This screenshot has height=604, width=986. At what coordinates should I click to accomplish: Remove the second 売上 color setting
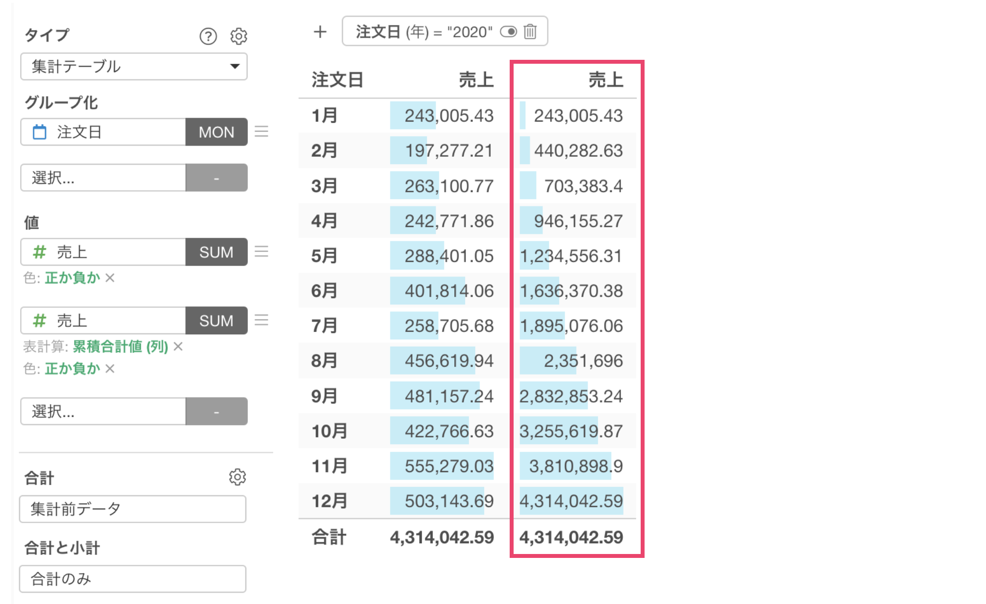(x=110, y=369)
